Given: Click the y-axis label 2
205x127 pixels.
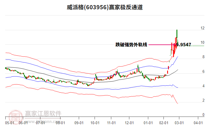Looking at the screenshot, I should click(x=203, y=100).
